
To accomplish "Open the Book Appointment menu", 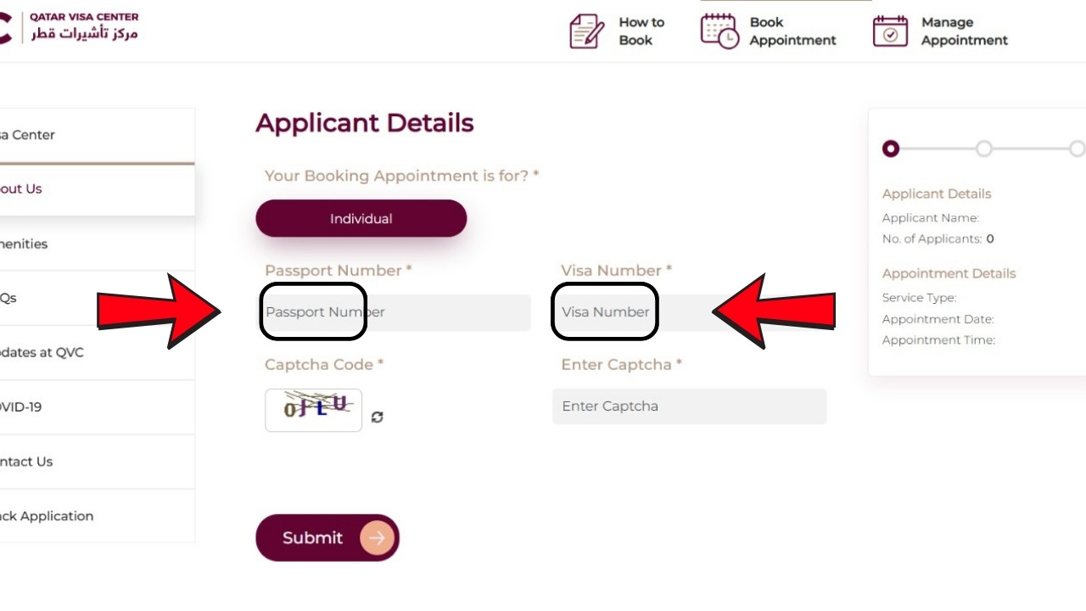I will (792, 31).
